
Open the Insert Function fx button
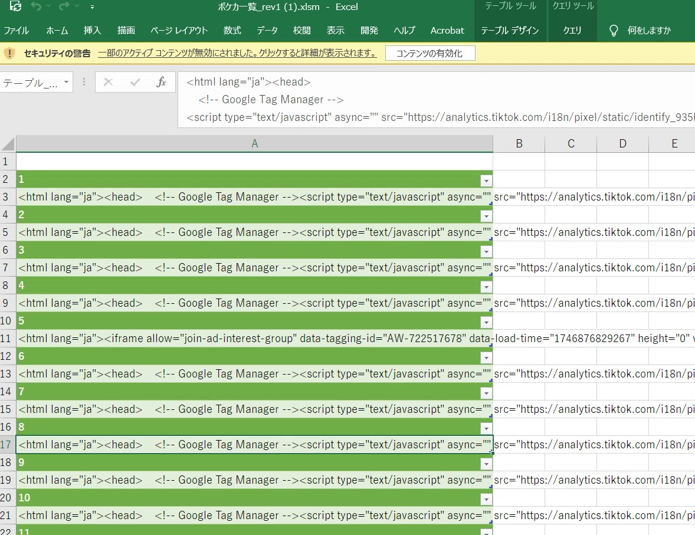pos(161,82)
